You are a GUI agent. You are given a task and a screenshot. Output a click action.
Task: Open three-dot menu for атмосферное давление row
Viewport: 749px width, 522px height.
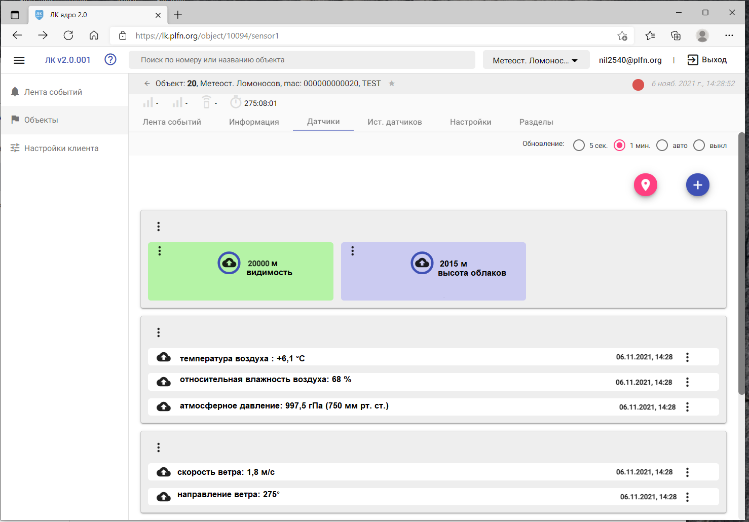point(688,407)
